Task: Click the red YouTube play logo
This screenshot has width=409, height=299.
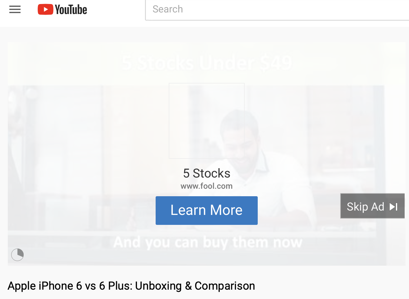Action: pyautogui.click(x=45, y=9)
